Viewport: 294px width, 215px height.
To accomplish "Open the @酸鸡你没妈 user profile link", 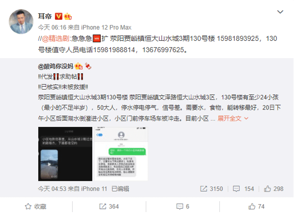I will (55, 66).
